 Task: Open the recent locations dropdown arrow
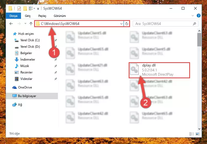[25, 24]
